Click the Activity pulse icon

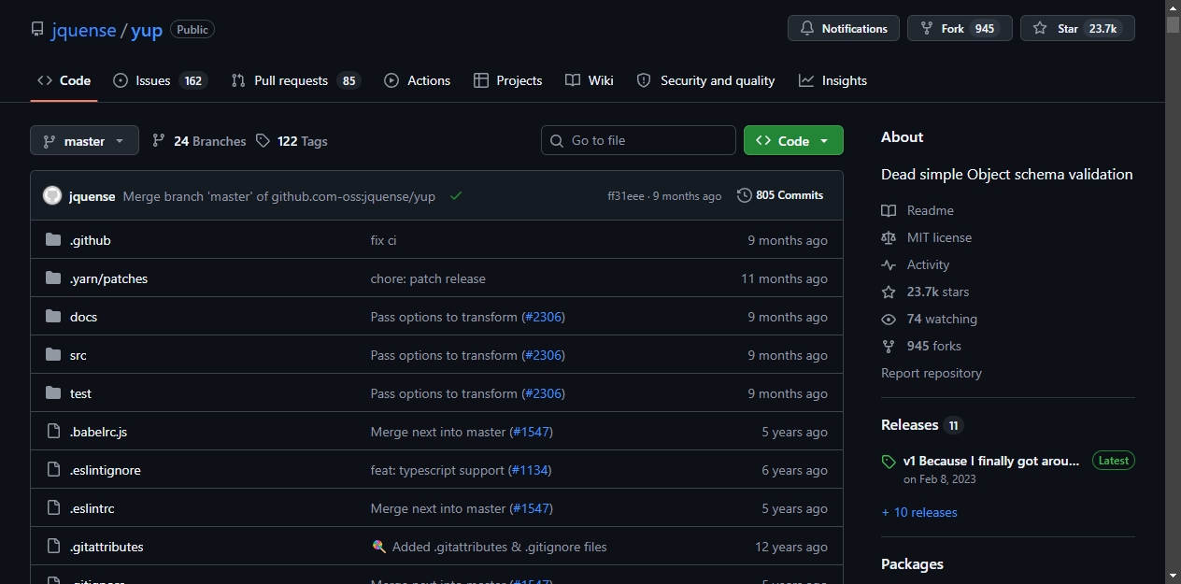[x=889, y=264]
